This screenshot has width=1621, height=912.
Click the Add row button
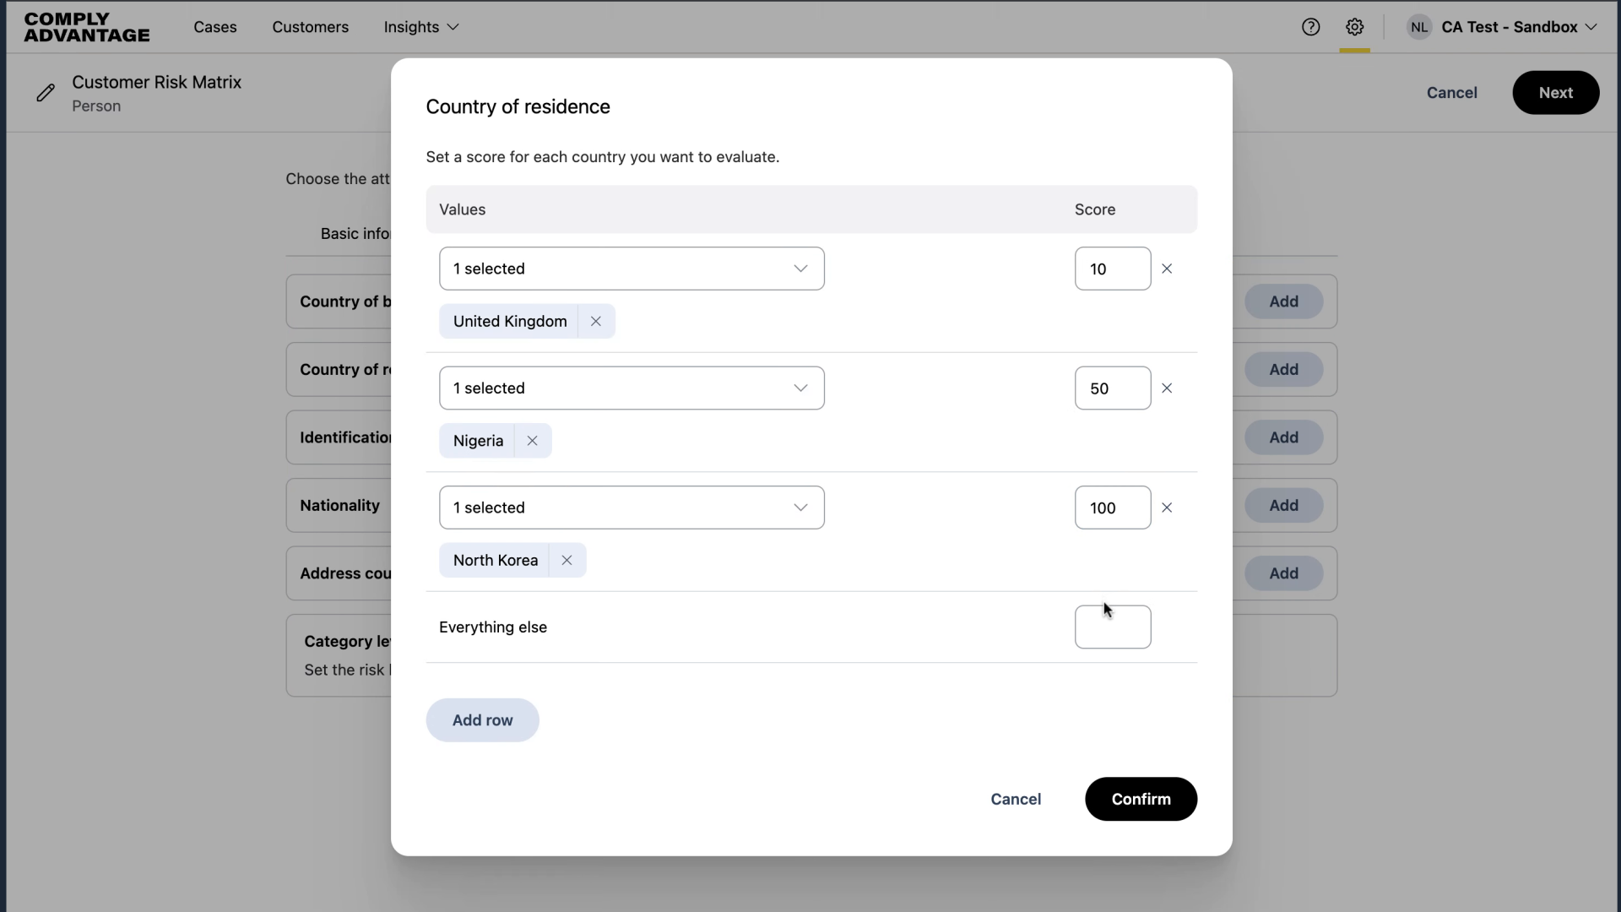click(482, 720)
